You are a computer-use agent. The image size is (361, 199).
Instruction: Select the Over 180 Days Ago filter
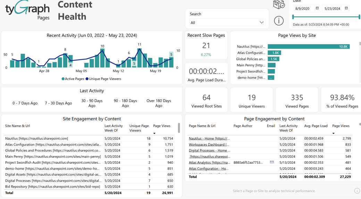click(159, 103)
